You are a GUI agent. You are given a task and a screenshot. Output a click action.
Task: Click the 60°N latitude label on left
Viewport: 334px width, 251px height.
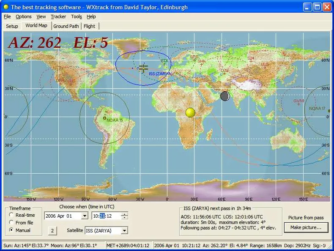9,60
